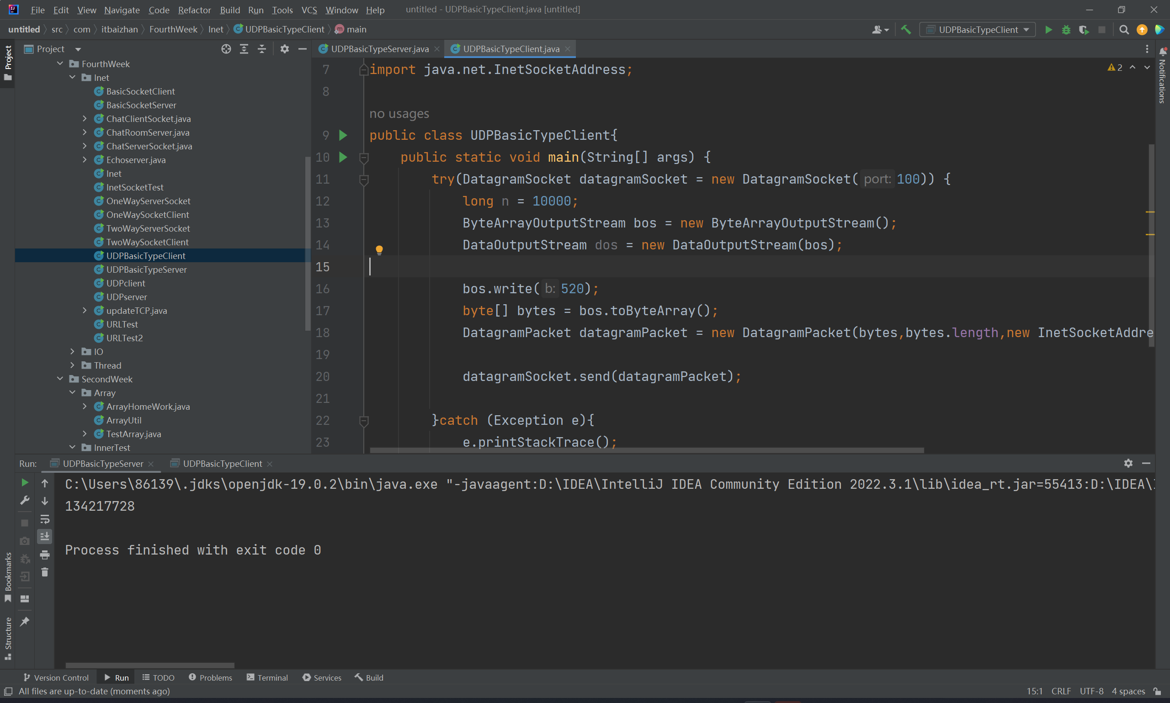Image resolution: width=1170 pixels, height=703 pixels.
Task: Clear console with trash icon
Action: click(x=44, y=573)
